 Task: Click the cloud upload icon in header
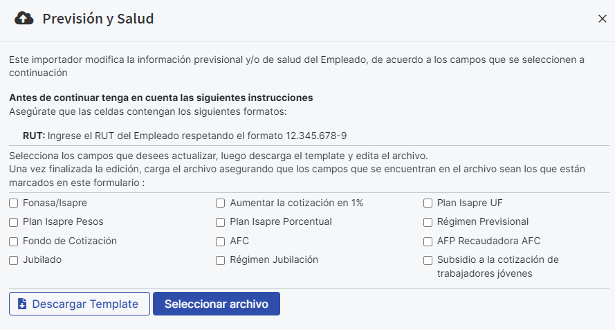24,19
